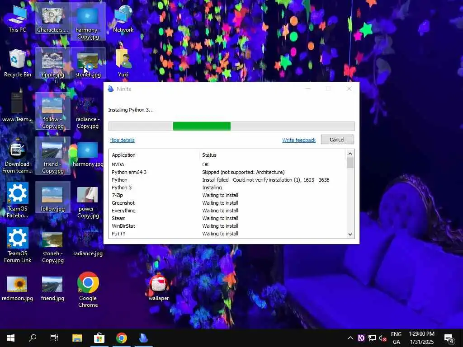Image resolution: width=463 pixels, height=347 pixels.
Task: Select the Characters image file icon
Action: [x=52, y=19]
